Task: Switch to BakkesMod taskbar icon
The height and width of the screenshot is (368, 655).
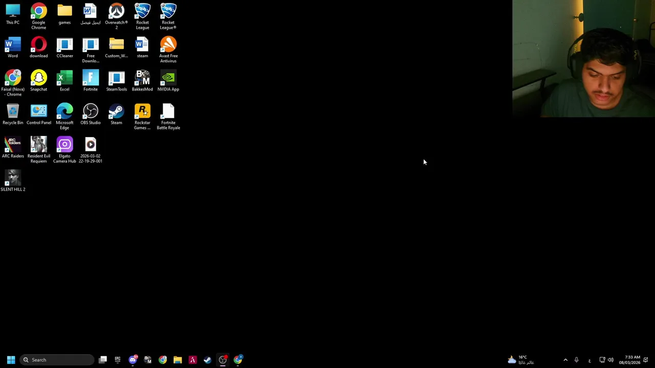Action: [x=147, y=360]
